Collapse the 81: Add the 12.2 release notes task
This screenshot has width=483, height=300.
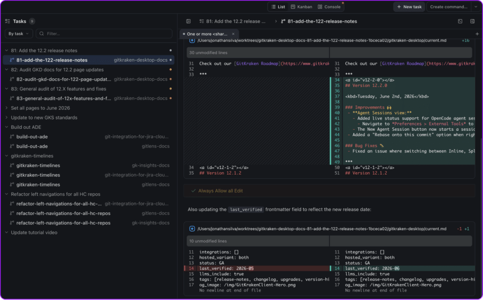(7, 50)
